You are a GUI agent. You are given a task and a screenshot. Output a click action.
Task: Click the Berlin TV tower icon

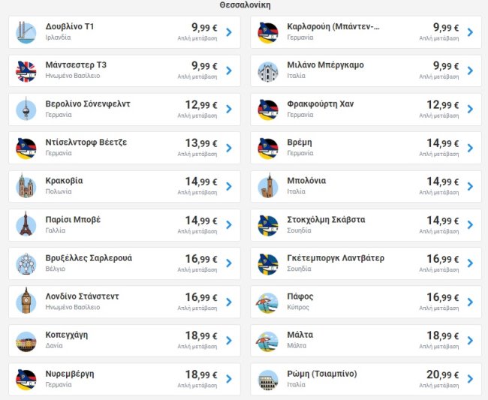[x=26, y=110]
